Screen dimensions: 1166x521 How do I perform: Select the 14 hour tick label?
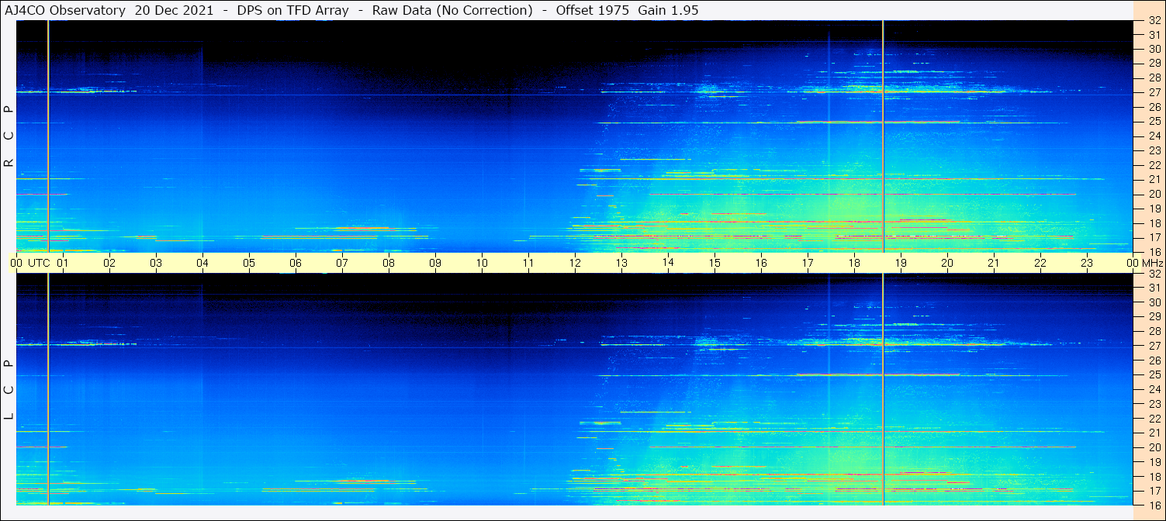pos(668,263)
